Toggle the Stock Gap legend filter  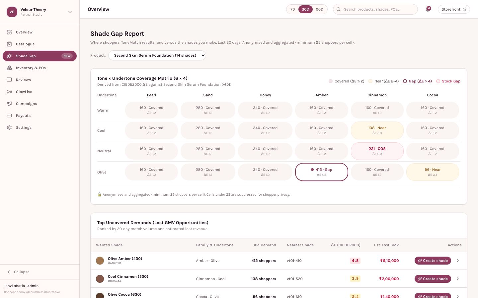pos(448,81)
